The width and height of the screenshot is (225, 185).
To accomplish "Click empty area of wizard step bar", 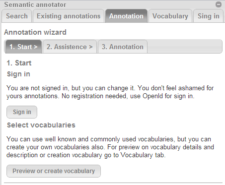I will [x=185, y=47].
